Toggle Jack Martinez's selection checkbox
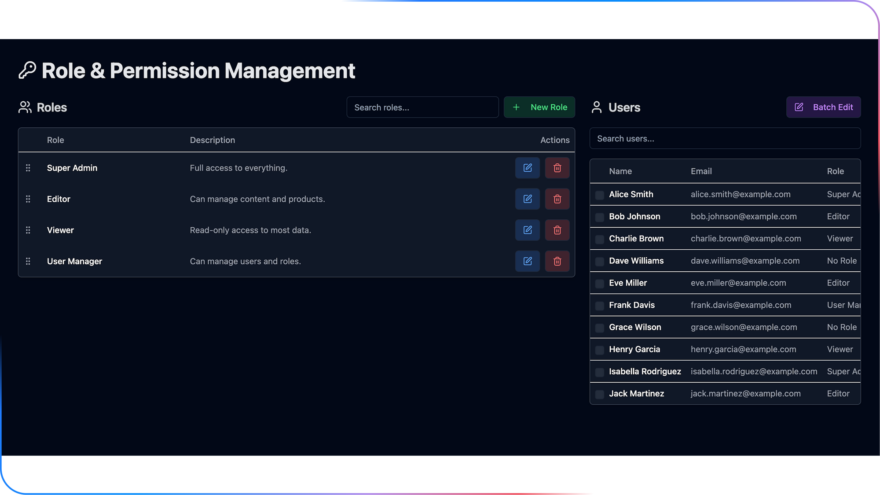The image size is (880, 495). (599, 395)
